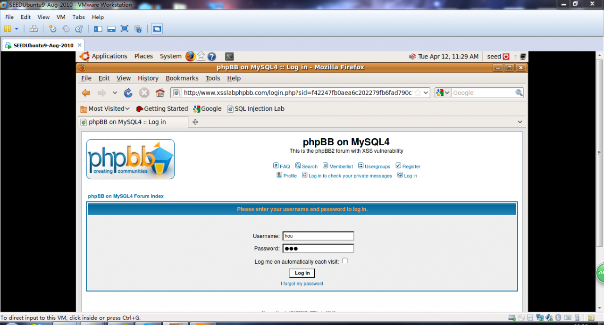The image size is (604, 325).
Task: Open Firefox Bookmarks menu
Action: [x=182, y=78]
